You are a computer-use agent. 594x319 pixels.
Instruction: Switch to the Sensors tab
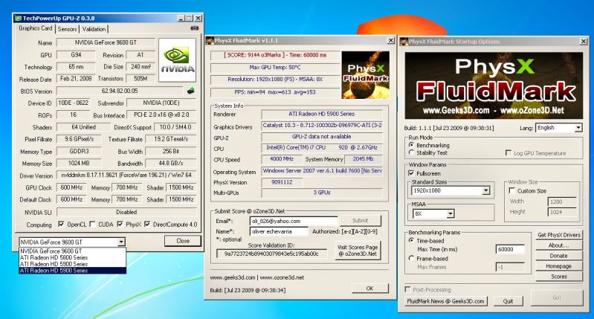(x=67, y=29)
